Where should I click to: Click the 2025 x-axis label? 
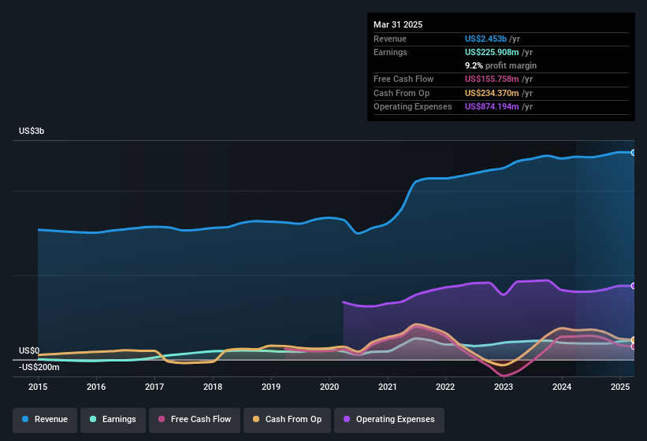pyautogui.click(x=620, y=387)
